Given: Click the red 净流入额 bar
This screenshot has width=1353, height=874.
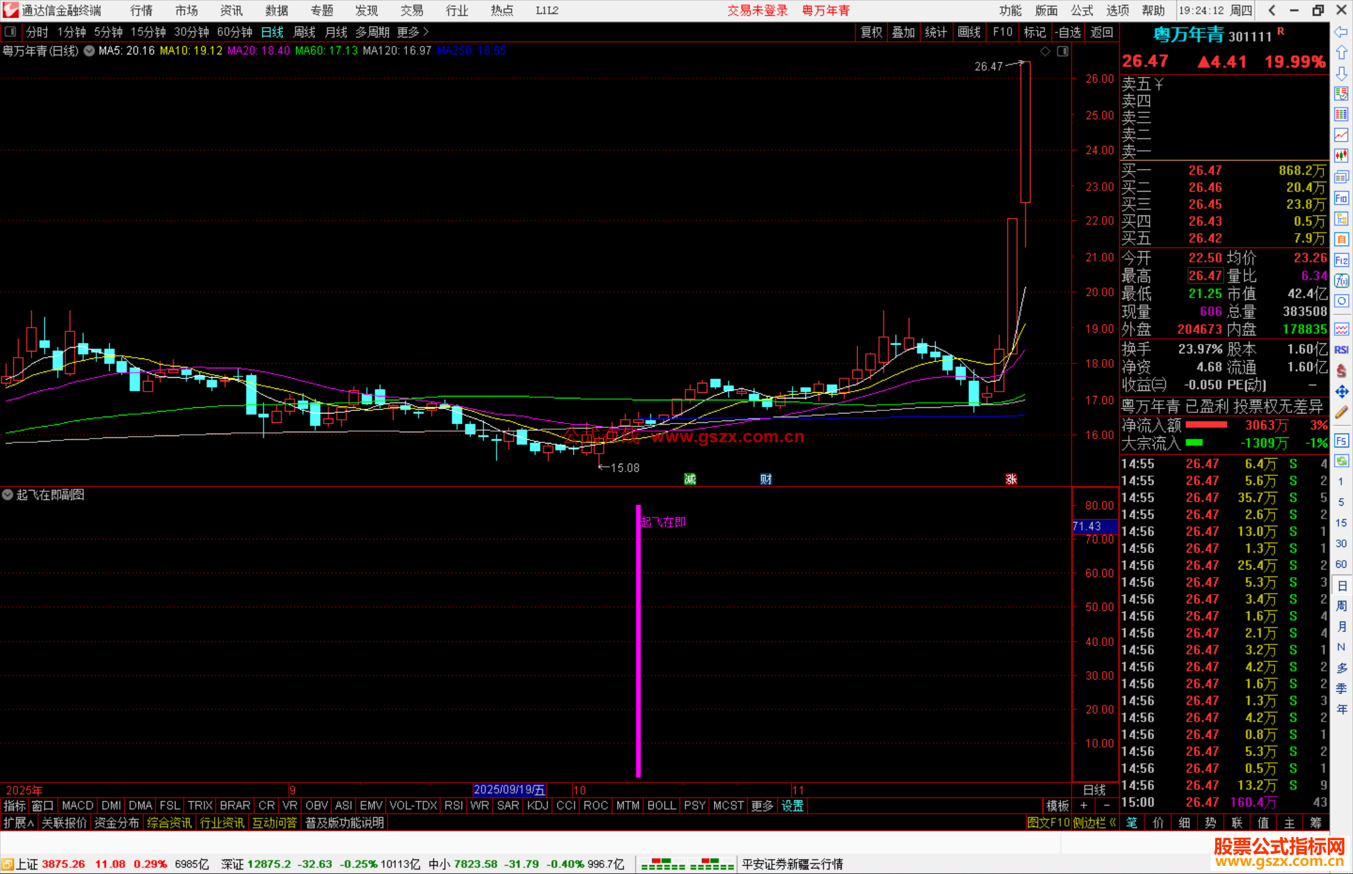Looking at the screenshot, I should (1206, 425).
